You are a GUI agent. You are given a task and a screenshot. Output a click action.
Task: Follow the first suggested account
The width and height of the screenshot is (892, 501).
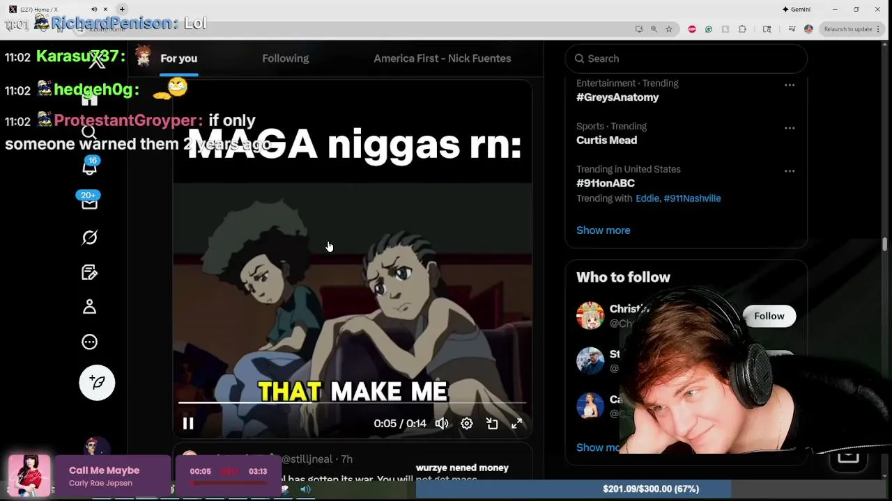click(769, 316)
